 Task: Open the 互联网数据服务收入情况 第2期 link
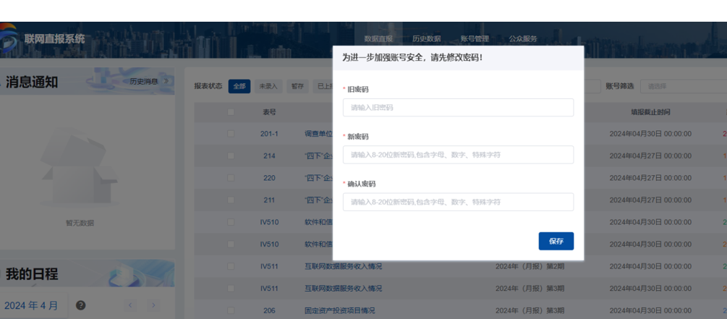click(x=344, y=266)
